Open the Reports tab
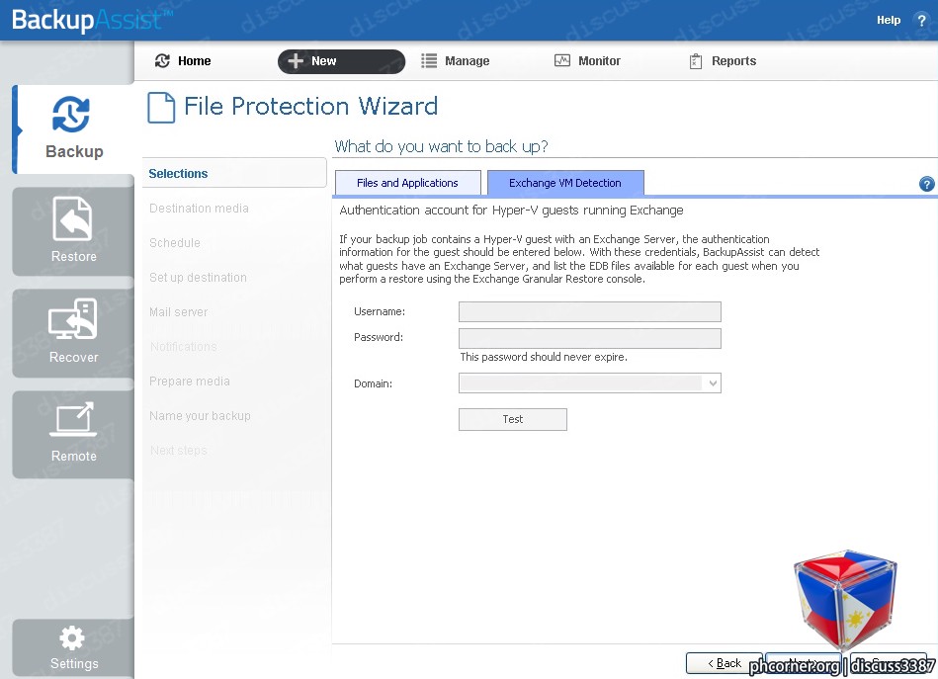Viewport: 938px width, 679px height. point(723,61)
